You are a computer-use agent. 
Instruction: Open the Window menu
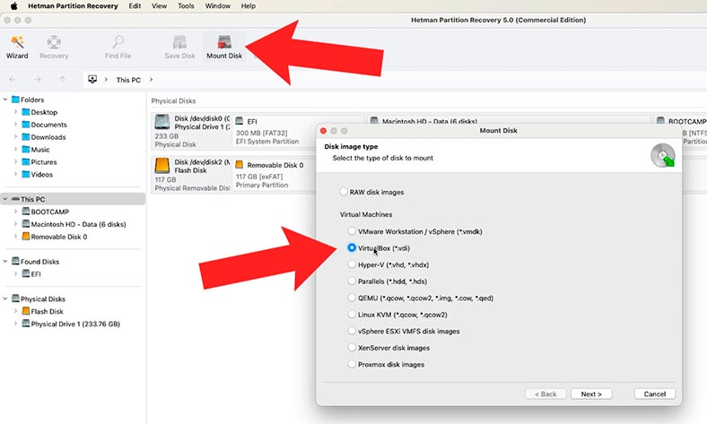coord(218,6)
